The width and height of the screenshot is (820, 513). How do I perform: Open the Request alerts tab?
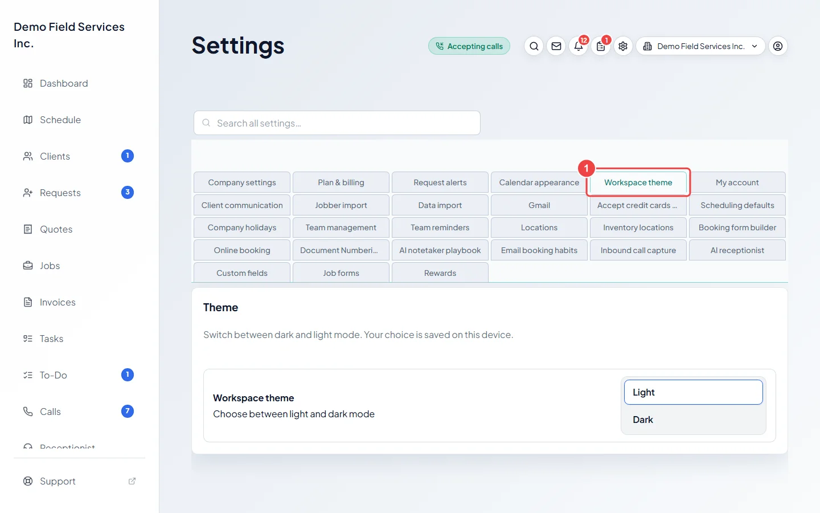click(440, 182)
